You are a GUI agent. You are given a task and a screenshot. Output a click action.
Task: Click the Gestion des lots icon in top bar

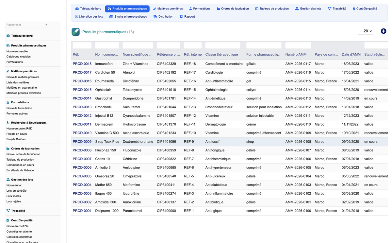point(297,9)
